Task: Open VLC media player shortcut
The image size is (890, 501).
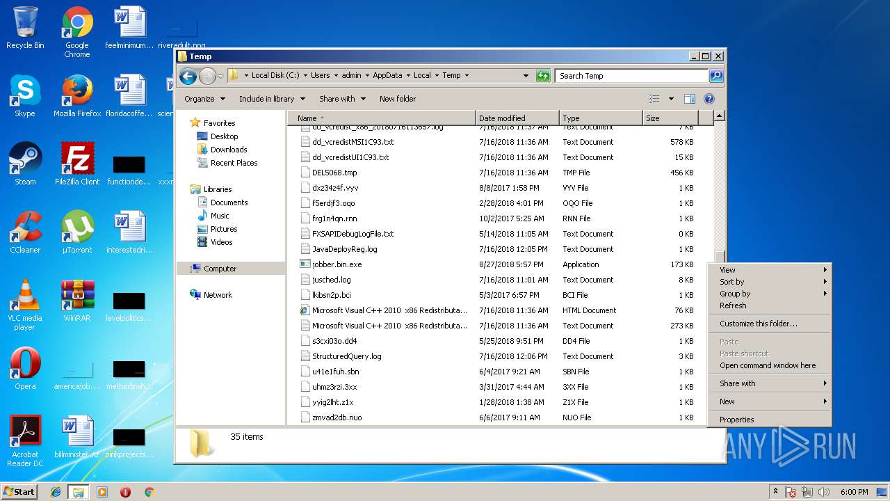Action: (x=25, y=305)
